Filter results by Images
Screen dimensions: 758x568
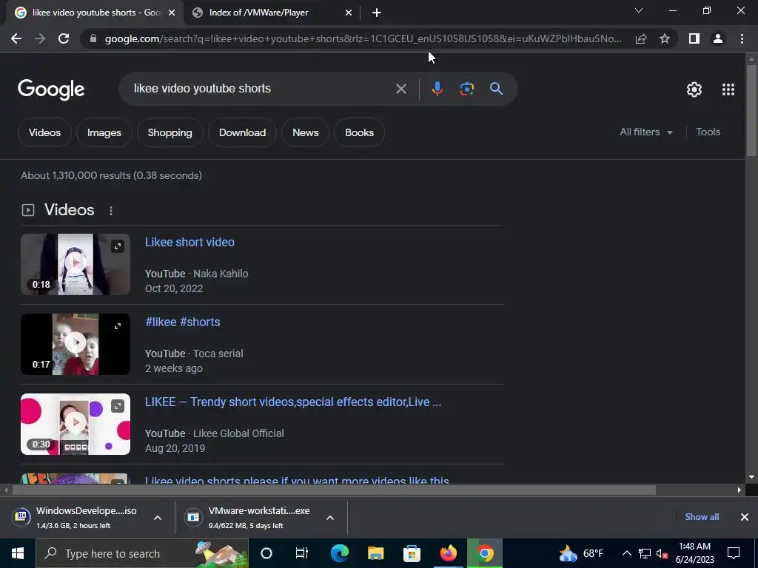104,132
